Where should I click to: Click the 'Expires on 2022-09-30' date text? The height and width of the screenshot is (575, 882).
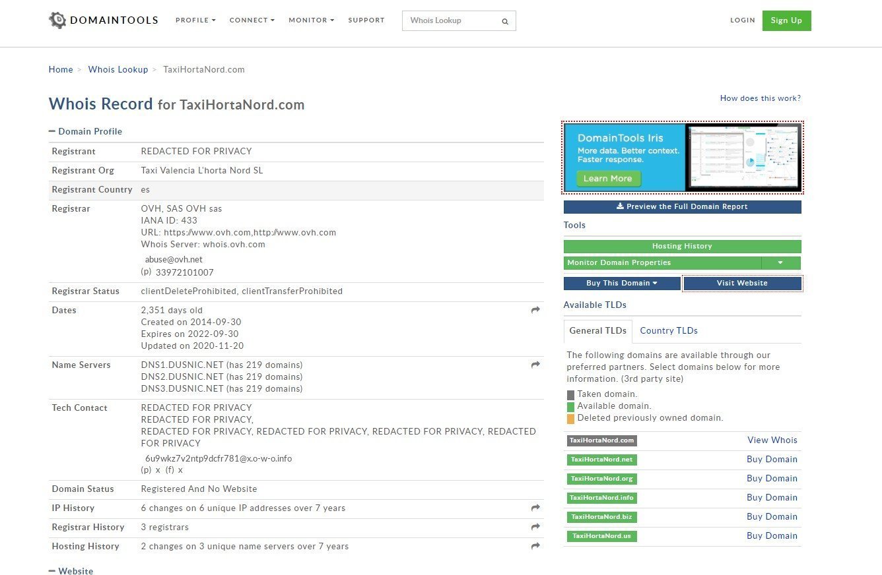point(191,334)
